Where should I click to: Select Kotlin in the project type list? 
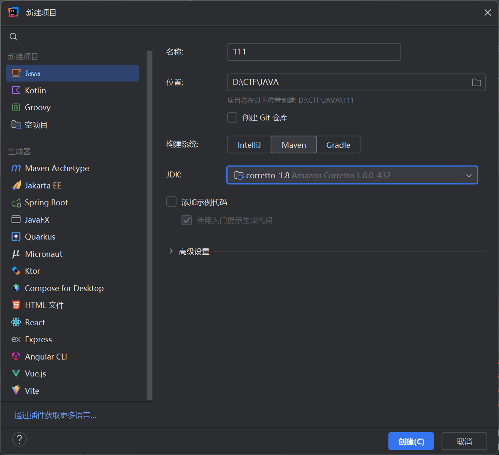[72, 90]
